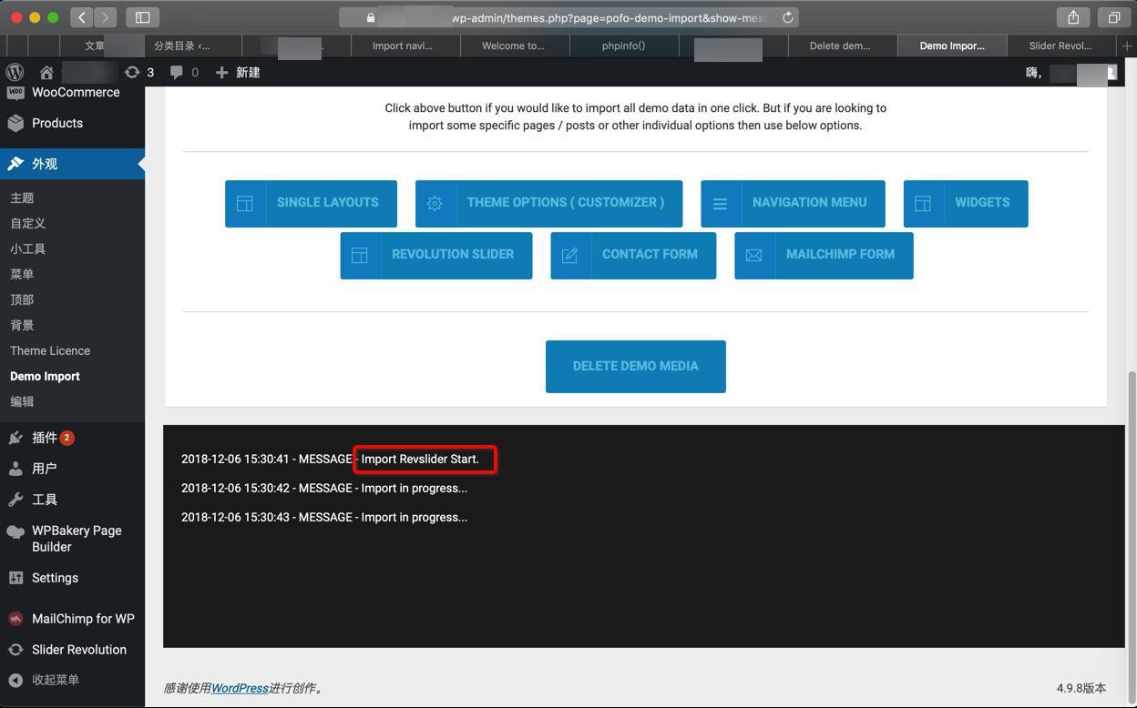Toggle the Safari sidebar button

(x=143, y=17)
